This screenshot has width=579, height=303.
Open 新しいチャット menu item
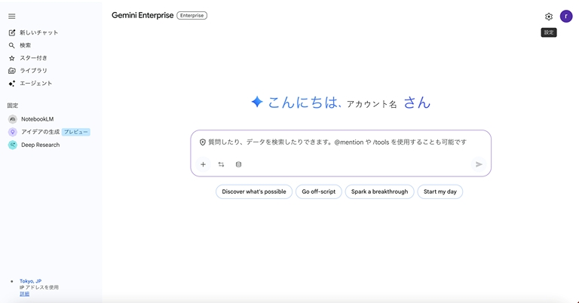[38, 32]
